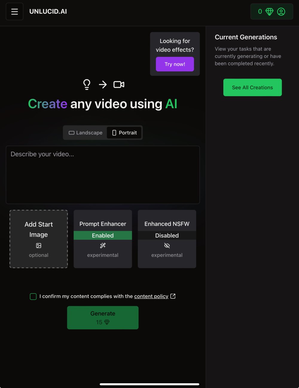Screen dimensions: 299x388
Task: Open the content policy link
Action: coord(151,296)
